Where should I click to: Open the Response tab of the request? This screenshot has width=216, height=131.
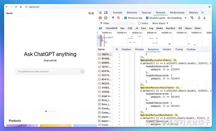pos(153,49)
